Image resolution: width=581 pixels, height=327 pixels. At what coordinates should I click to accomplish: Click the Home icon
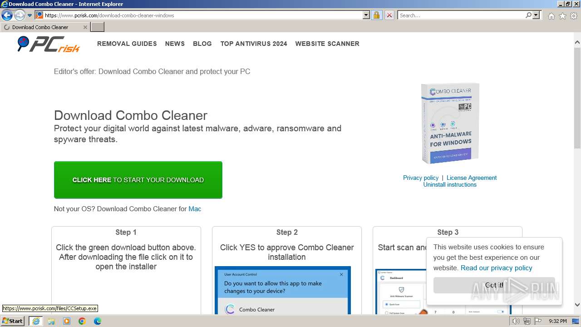(x=551, y=16)
